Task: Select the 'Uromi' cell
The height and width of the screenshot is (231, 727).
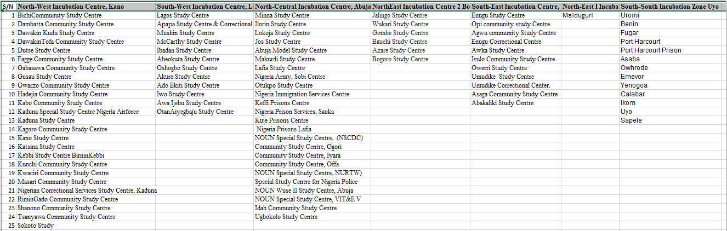Action: 669,15
